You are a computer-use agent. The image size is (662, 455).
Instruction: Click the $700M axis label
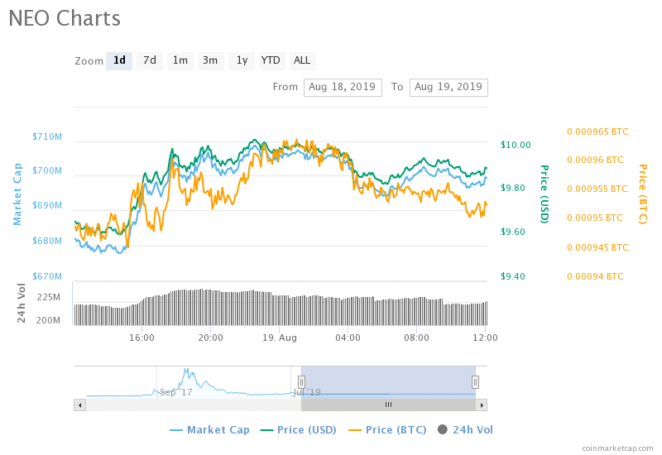point(47,171)
